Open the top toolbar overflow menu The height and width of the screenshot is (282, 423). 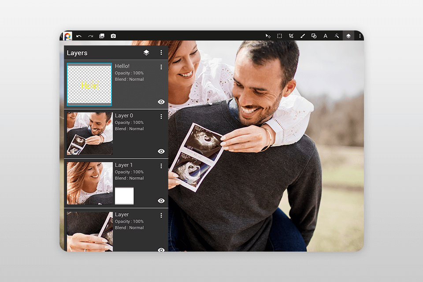click(360, 36)
